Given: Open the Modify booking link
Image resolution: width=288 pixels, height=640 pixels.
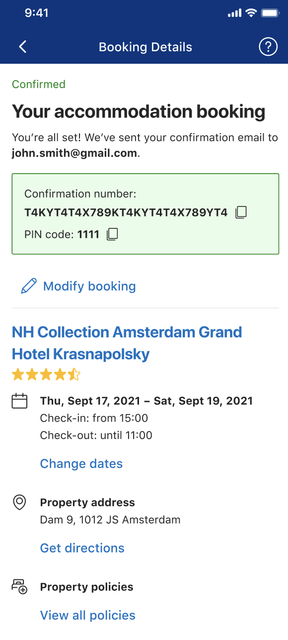Looking at the screenshot, I should pyautogui.click(x=89, y=286).
